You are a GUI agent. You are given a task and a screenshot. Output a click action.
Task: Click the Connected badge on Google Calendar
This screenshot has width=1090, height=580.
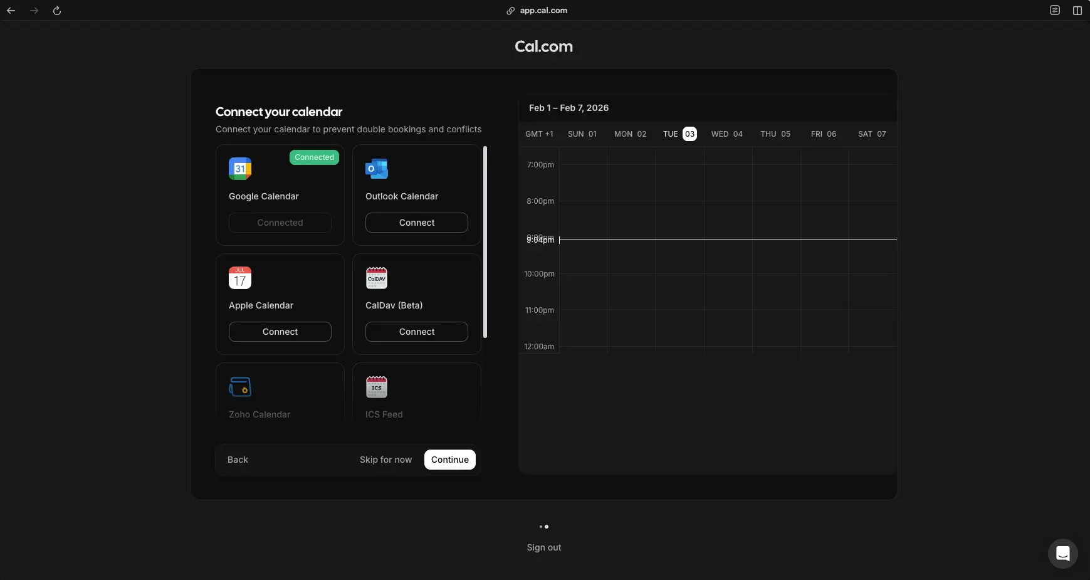(x=313, y=157)
